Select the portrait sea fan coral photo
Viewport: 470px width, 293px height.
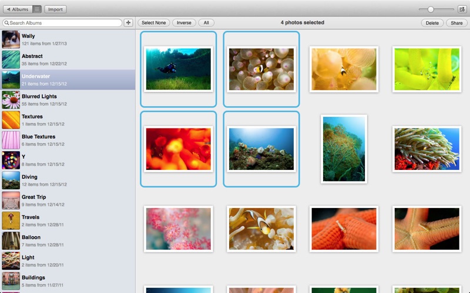click(344, 149)
